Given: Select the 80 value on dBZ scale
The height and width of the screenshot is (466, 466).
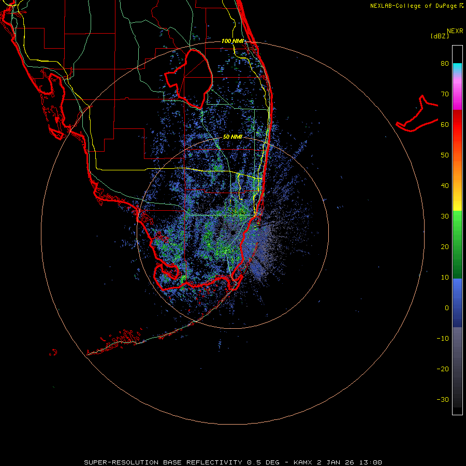Looking at the screenshot, I should (x=445, y=63).
